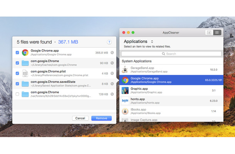Click the search magnifier icon in AppCleaner
Screen dimensions: 235x154
(163, 54)
